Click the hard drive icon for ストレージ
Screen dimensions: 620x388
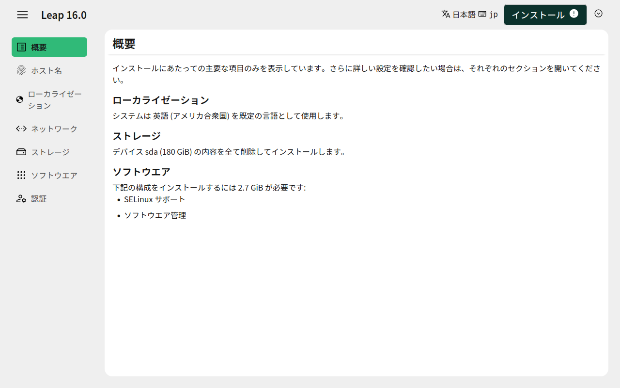pyautogui.click(x=21, y=152)
